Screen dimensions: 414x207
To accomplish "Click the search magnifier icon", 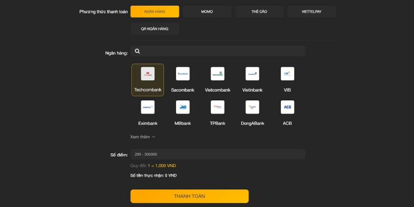I will click(x=137, y=51).
